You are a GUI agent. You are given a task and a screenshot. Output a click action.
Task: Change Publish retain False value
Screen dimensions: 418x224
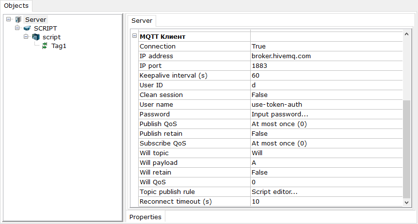click(326, 134)
